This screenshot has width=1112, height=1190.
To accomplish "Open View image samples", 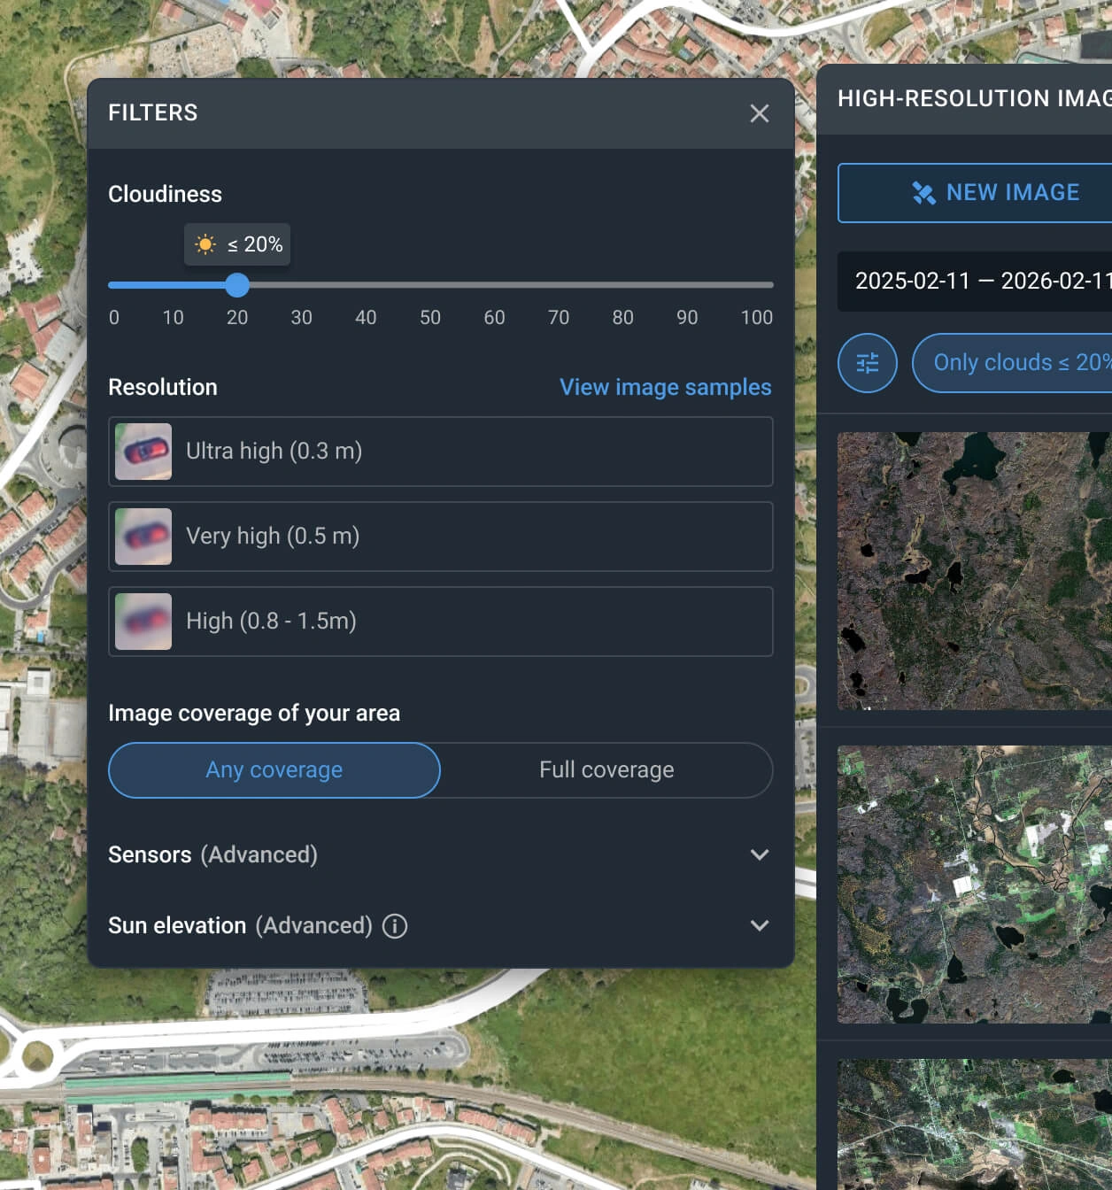I will coord(666,387).
